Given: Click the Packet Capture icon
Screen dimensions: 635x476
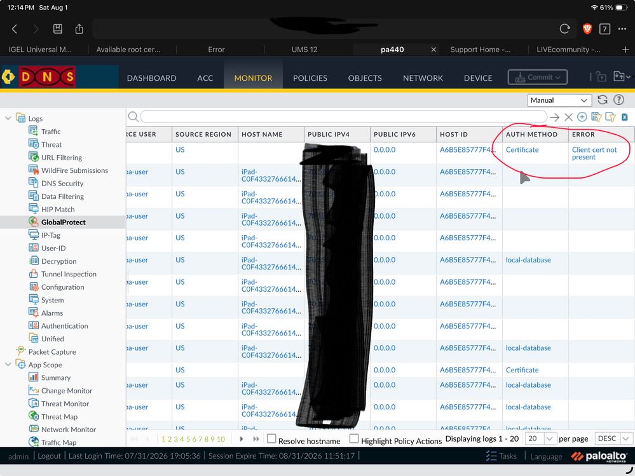Looking at the screenshot, I should click(20, 351).
